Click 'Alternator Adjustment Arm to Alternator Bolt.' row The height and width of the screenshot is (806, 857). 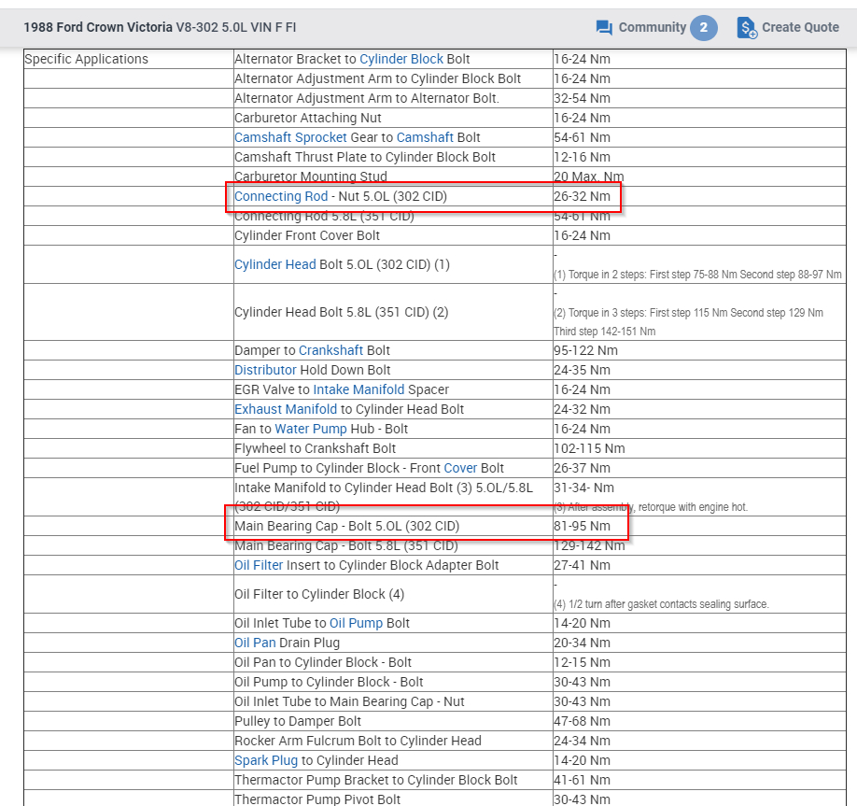(x=367, y=98)
